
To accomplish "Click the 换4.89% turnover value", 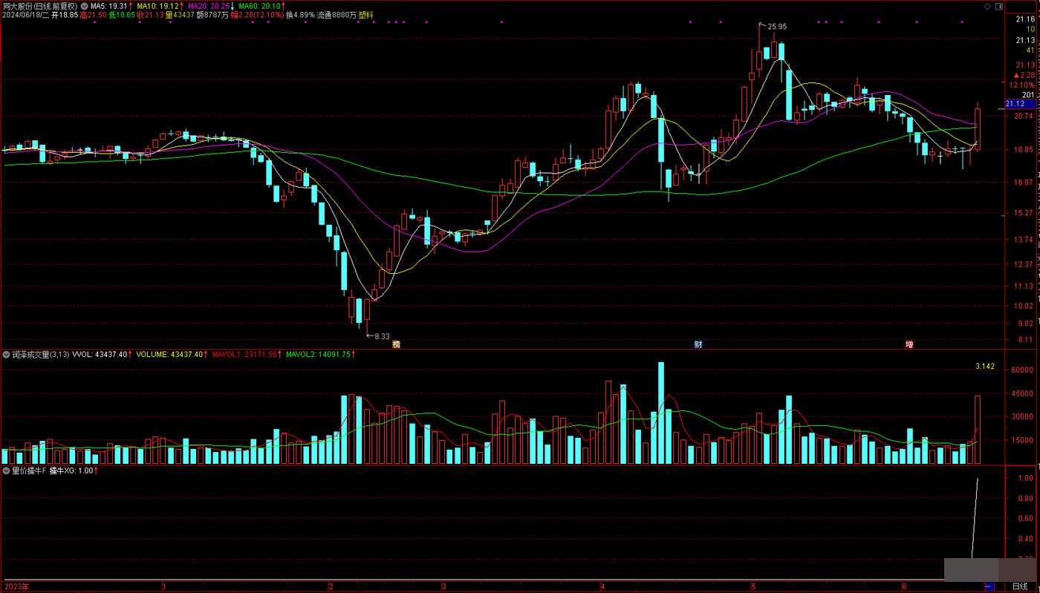I will coord(300,15).
